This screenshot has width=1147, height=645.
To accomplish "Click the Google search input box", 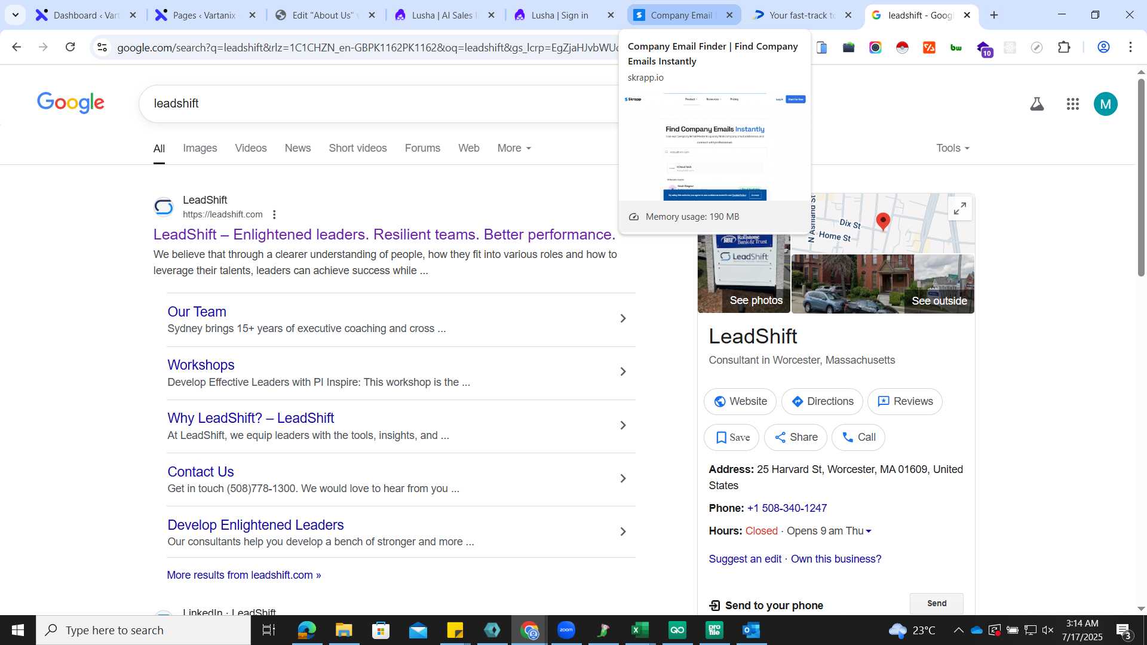I will click(x=382, y=103).
